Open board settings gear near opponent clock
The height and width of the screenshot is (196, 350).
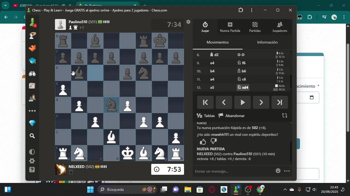[x=188, y=22]
